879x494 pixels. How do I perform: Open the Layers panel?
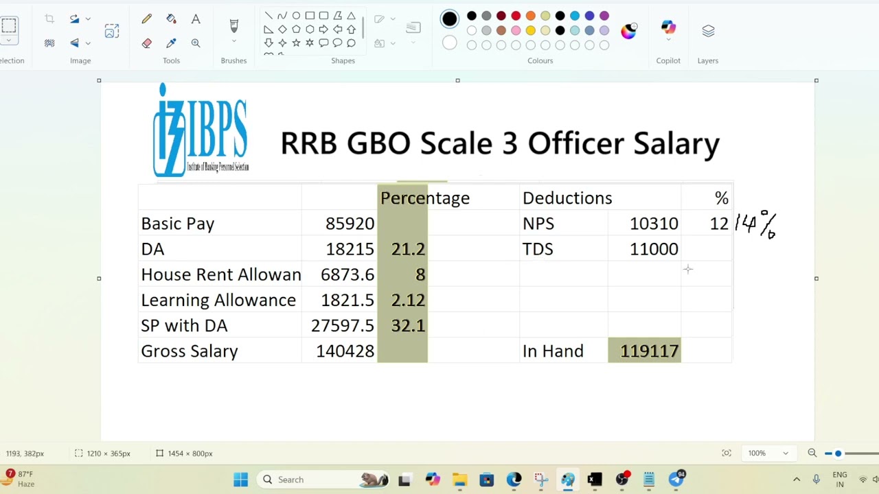708,31
